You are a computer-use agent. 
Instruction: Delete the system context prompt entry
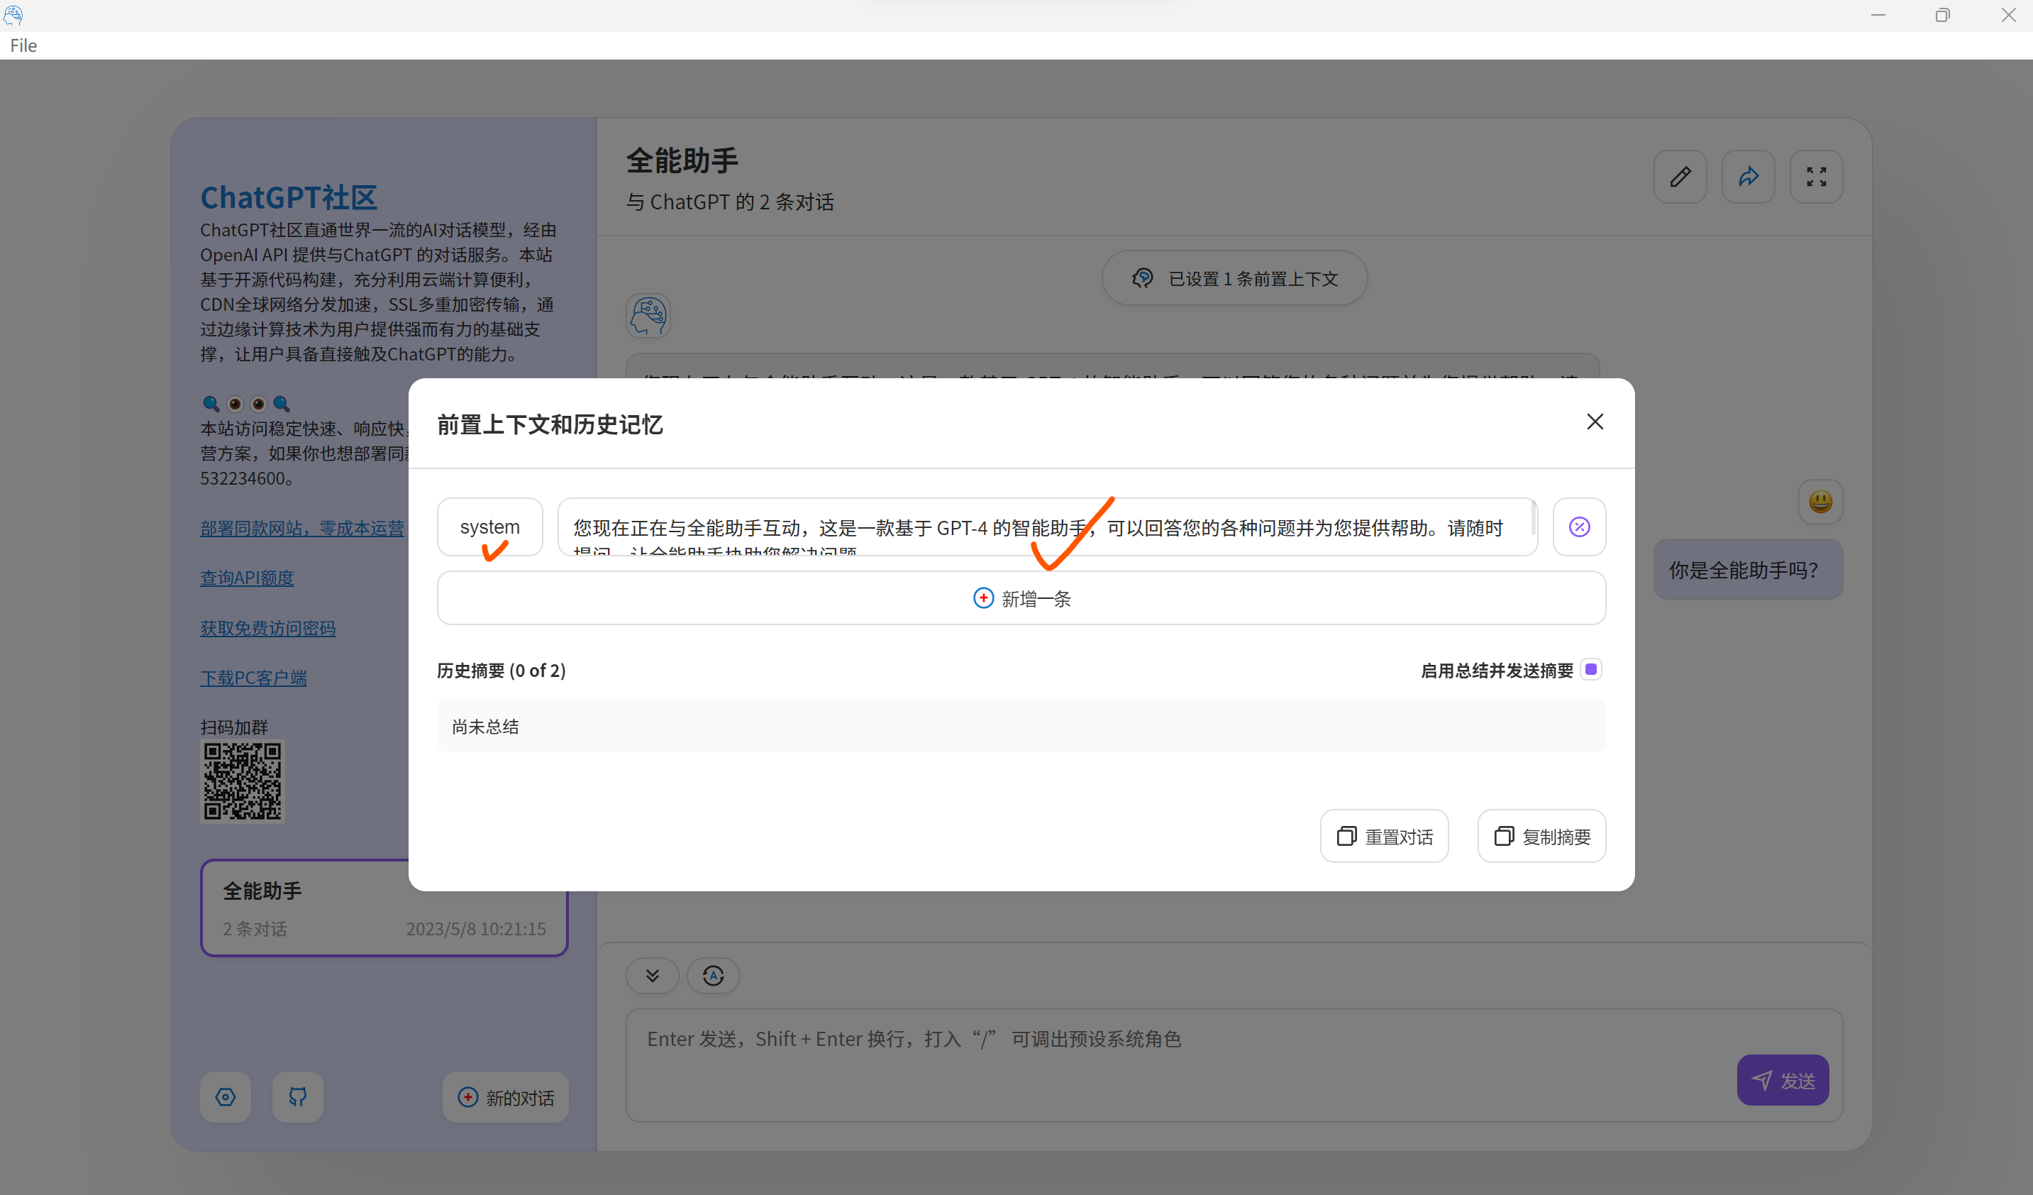coord(1579,527)
